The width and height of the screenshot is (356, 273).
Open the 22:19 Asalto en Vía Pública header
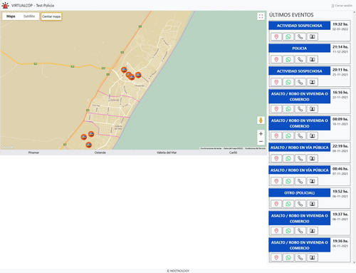[300, 148]
